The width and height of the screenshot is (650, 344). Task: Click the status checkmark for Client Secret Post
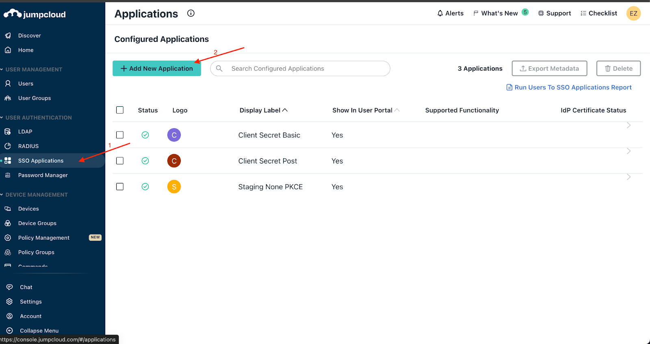[x=145, y=161]
